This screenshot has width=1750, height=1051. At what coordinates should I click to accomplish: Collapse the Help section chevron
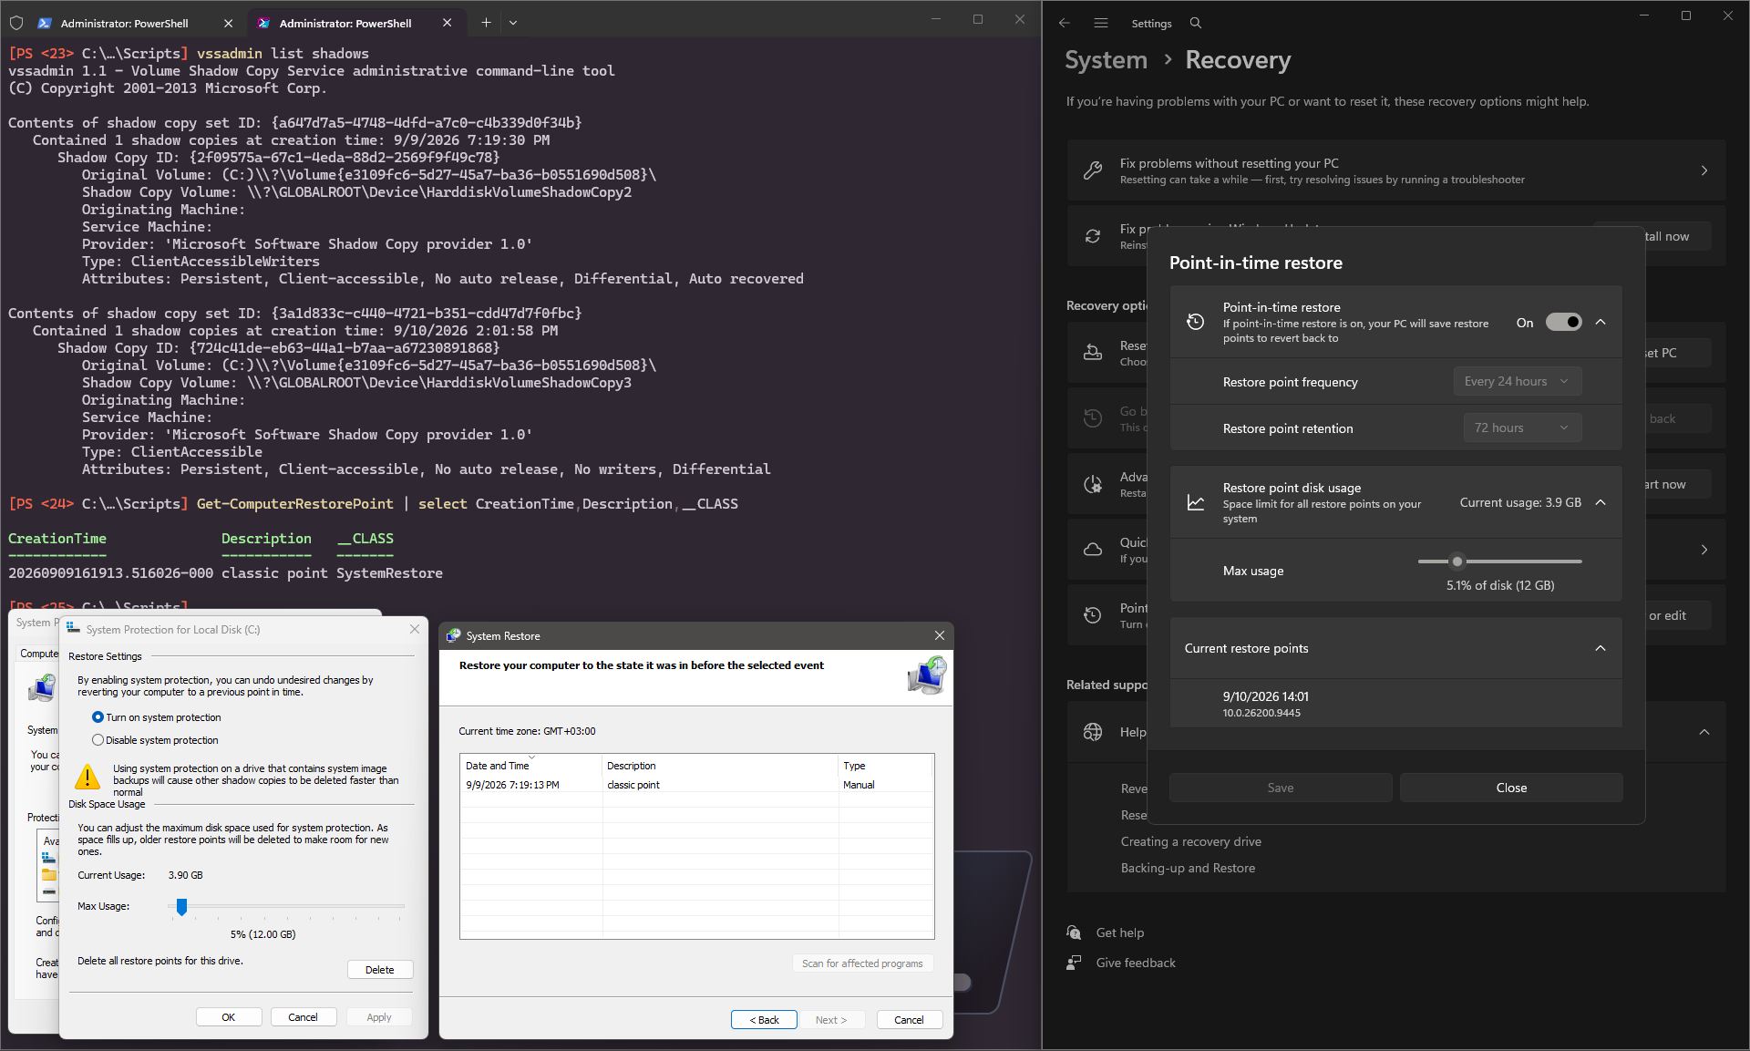[x=1704, y=732]
